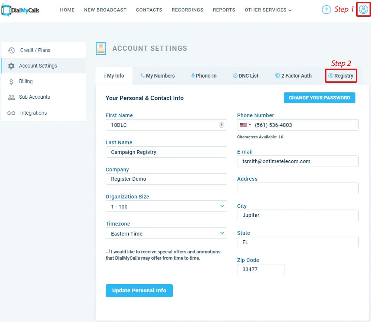The height and width of the screenshot is (322, 371).
Task: Open the phone country flag selector
Action: pos(245,125)
